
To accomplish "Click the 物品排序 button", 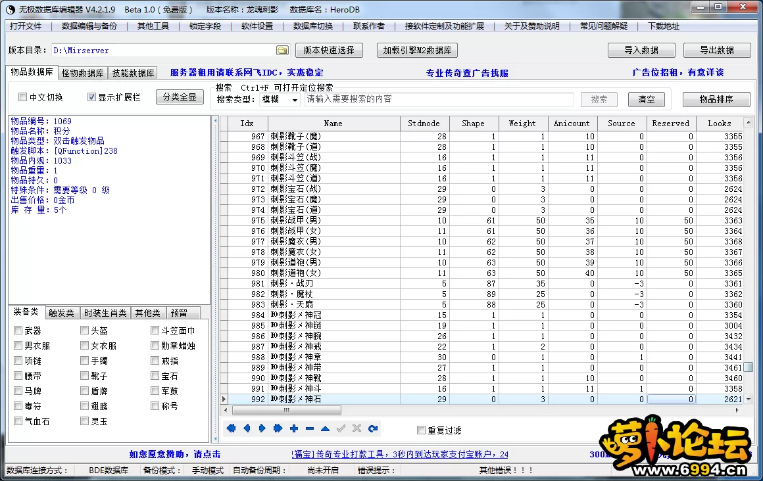I will [x=716, y=99].
